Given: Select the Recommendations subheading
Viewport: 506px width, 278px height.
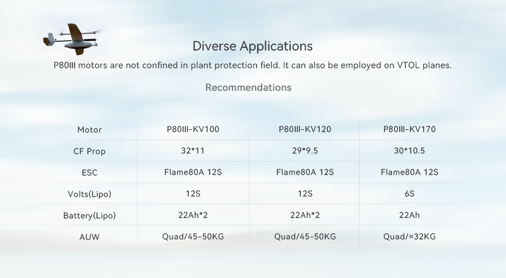Looking at the screenshot, I should (248, 87).
